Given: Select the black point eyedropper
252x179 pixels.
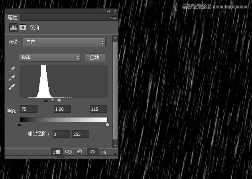Looking at the screenshot, I should tap(12, 69).
